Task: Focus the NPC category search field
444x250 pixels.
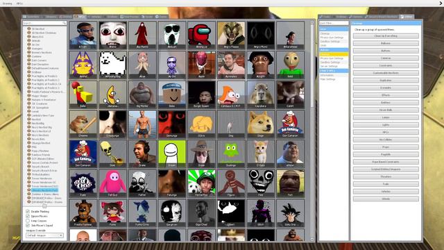Action: 44,23
